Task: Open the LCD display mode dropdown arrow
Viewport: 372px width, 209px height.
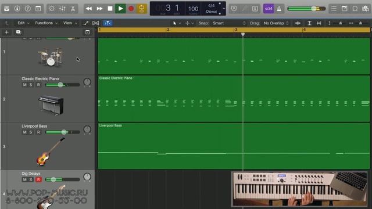Action: point(224,9)
